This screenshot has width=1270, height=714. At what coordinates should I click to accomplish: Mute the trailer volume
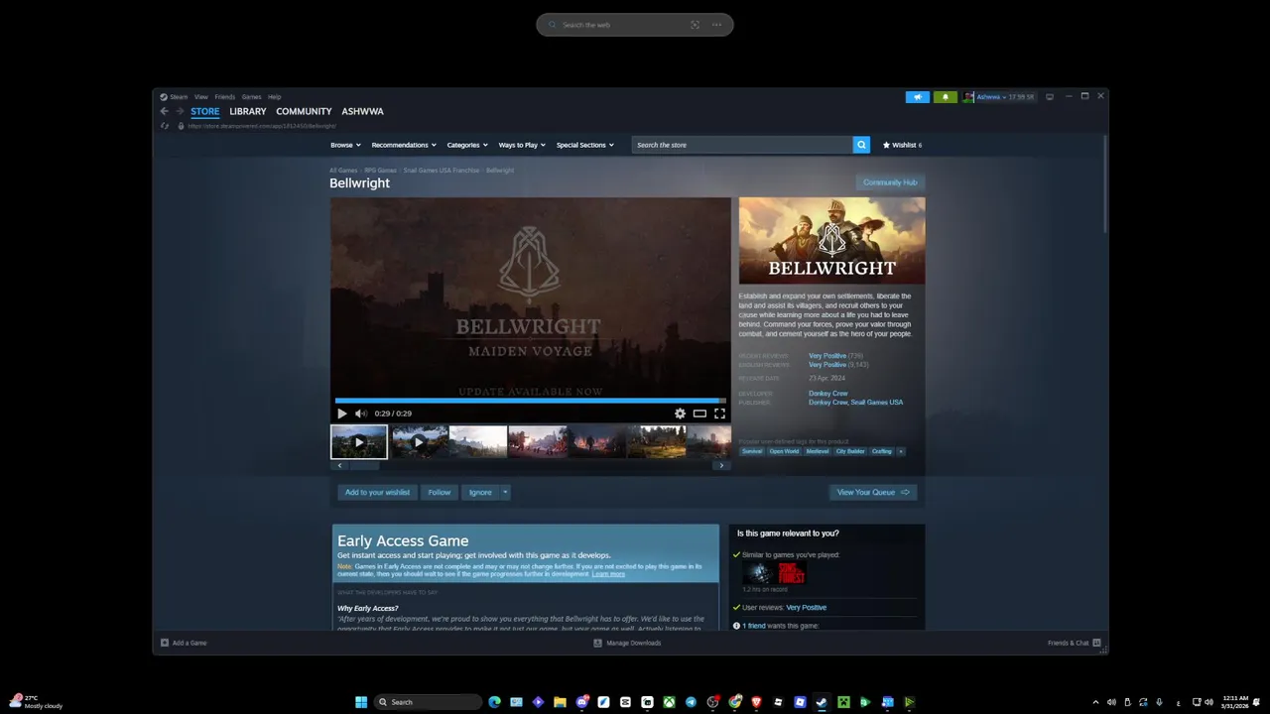pos(361,414)
